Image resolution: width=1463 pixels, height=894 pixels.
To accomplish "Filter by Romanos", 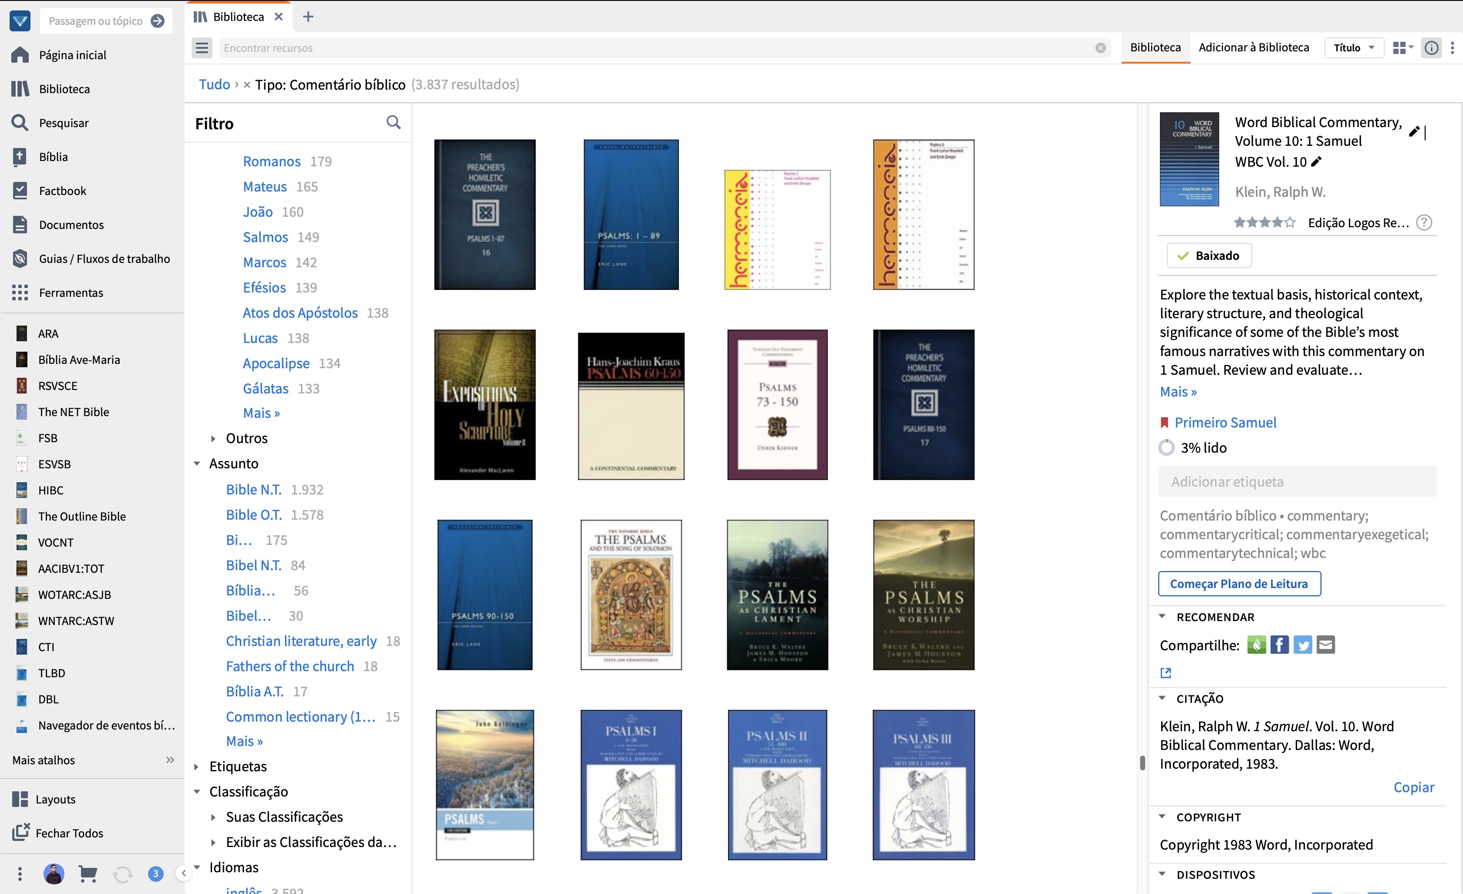I will click(x=271, y=161).
